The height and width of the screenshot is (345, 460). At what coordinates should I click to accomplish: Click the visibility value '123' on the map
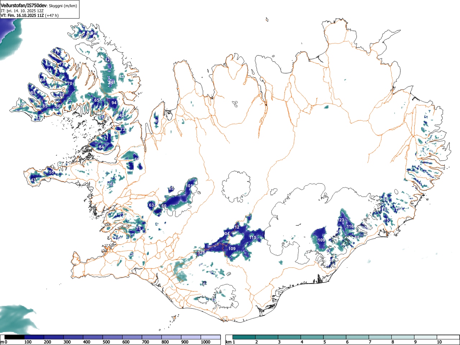point(341,220)
